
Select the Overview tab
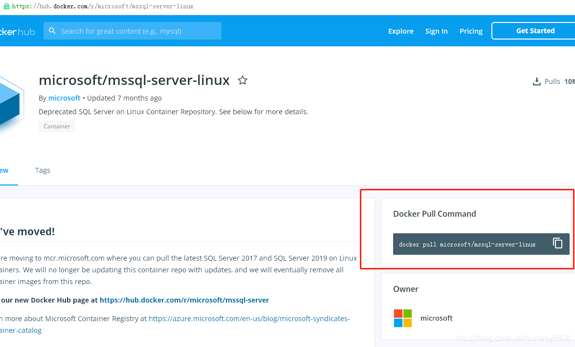pos(4,170)
